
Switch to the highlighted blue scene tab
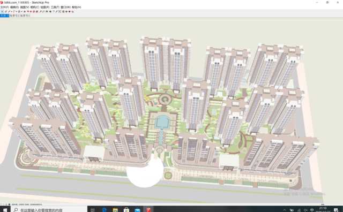[4, 16]
